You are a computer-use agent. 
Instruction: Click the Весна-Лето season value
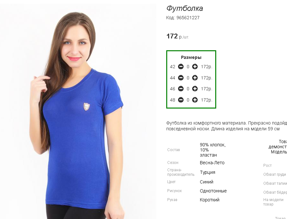[x=212, y=163]
